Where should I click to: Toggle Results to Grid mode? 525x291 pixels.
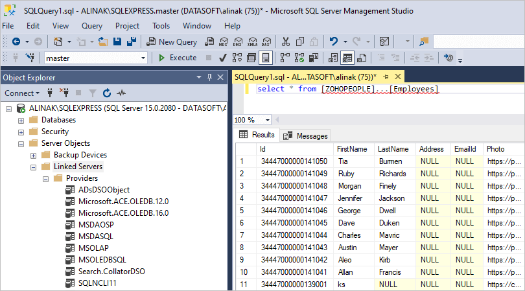click(x=347, y=58)
